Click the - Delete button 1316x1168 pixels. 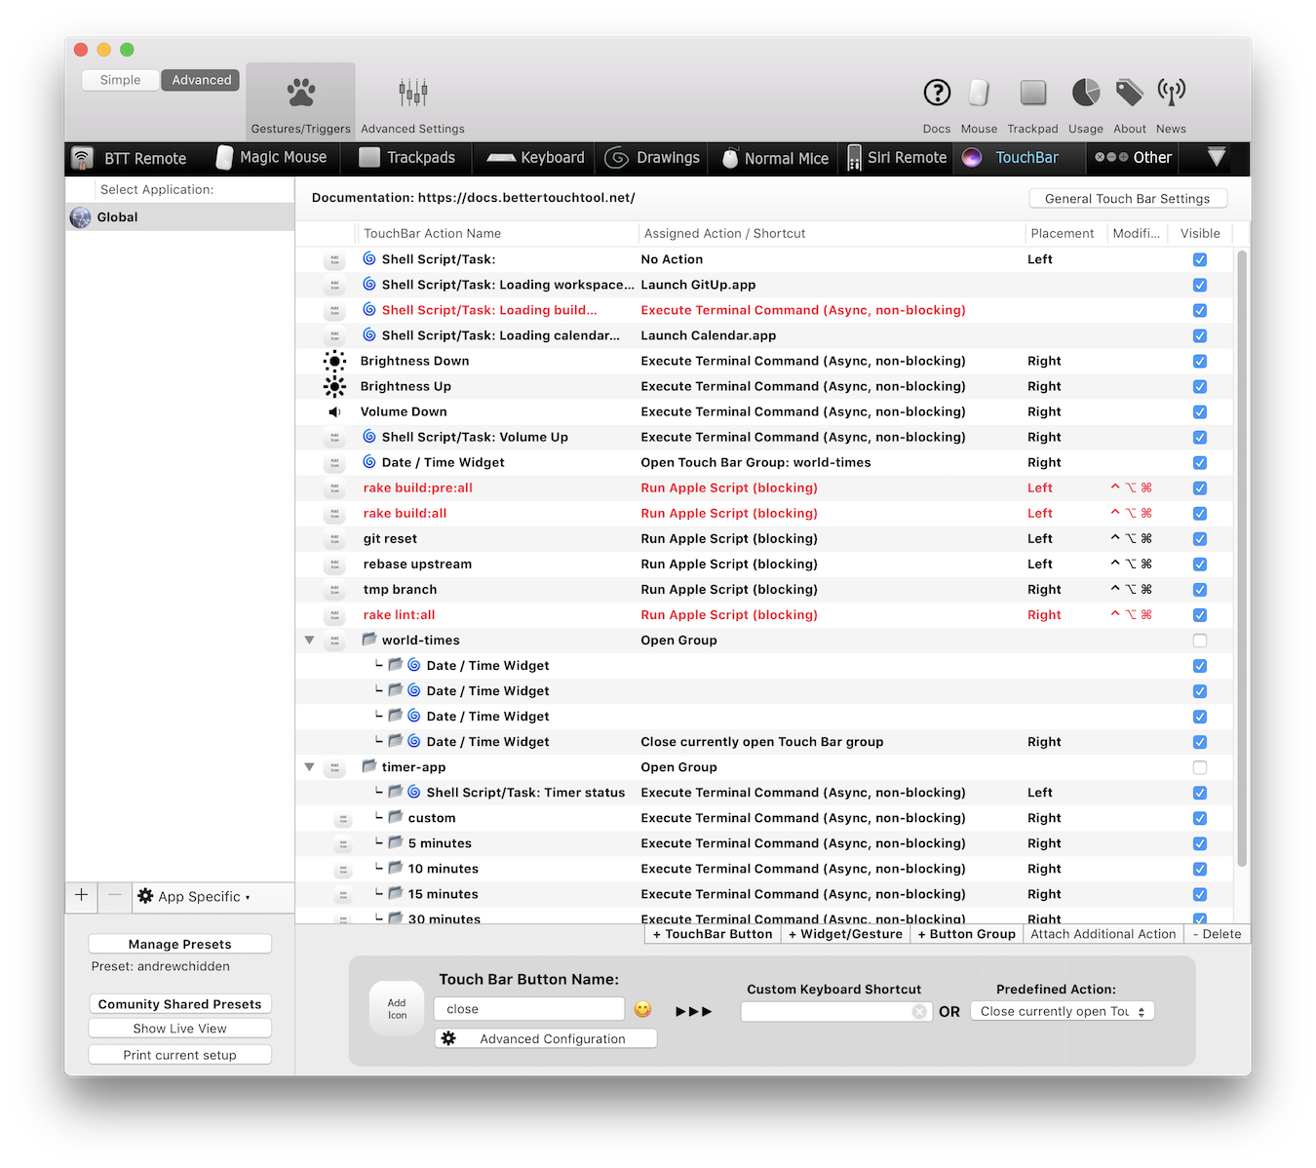pyautogui.click(x=1217, y=934)
